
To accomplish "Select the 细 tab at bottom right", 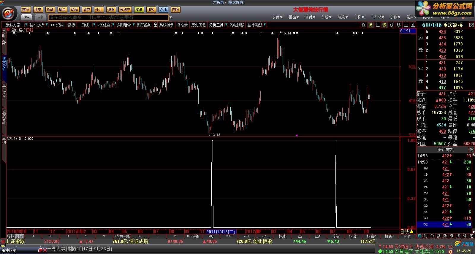I will [x=419, y=236].
